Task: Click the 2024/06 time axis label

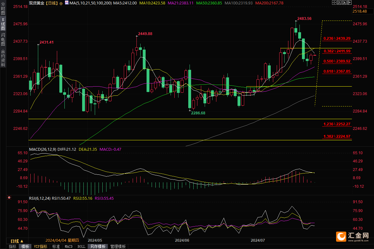Action: pyautogui.click(x=182, y=240)
